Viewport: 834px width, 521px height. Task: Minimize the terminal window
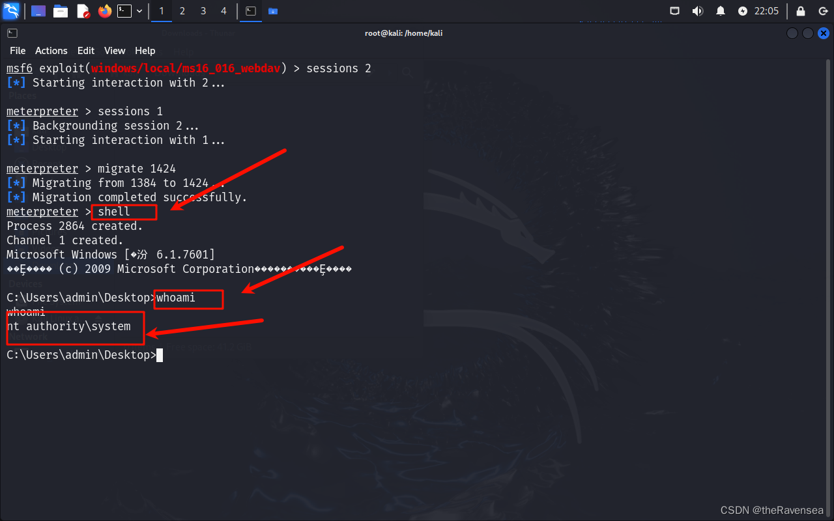coord(792,33)
